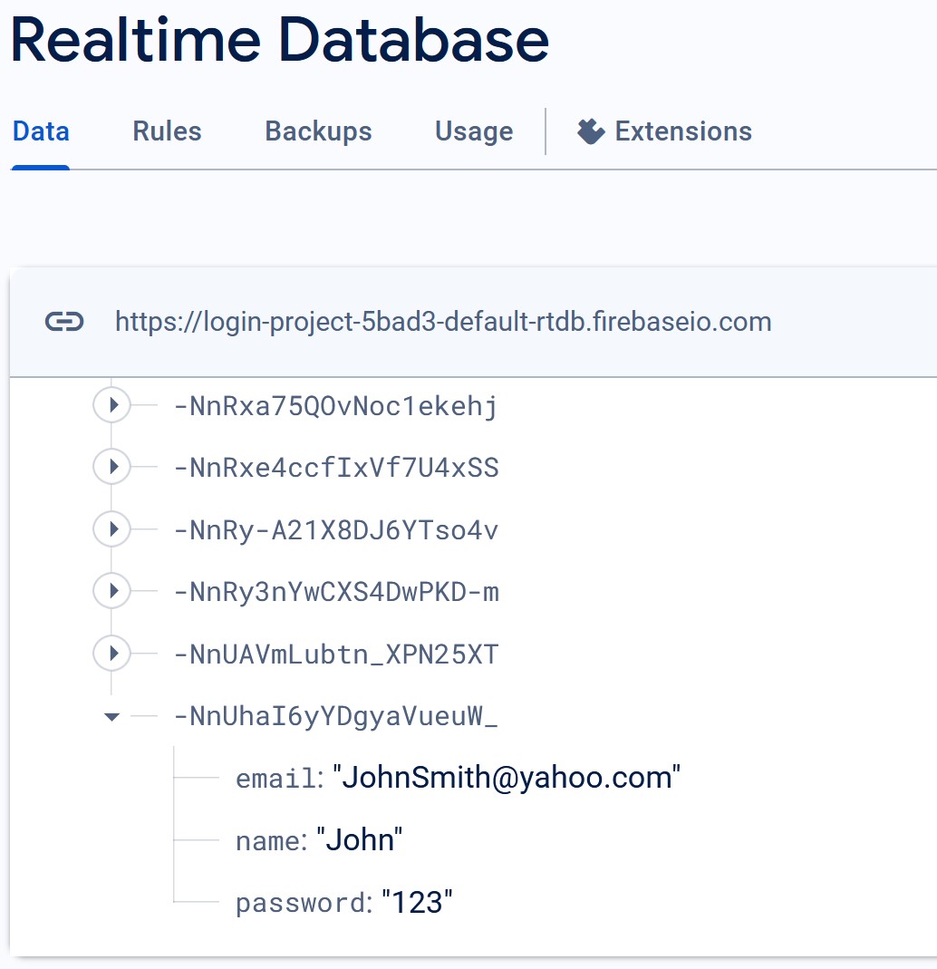Open the Backups tab

coord(318,131)
